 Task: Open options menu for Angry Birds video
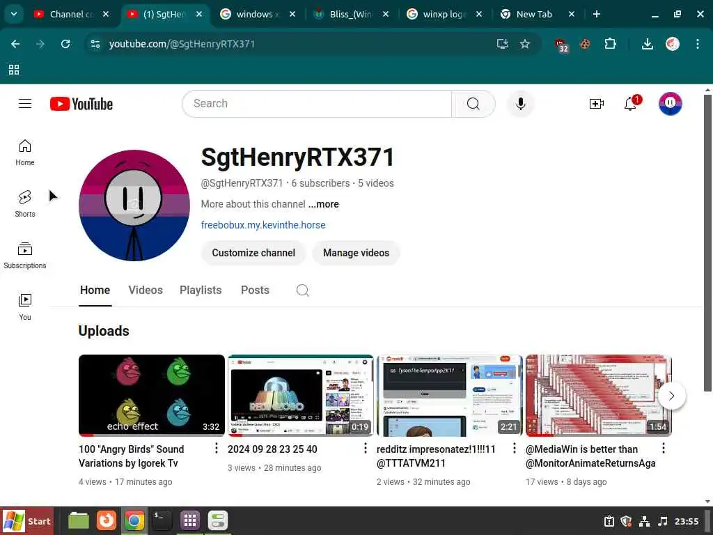point(217,449)
